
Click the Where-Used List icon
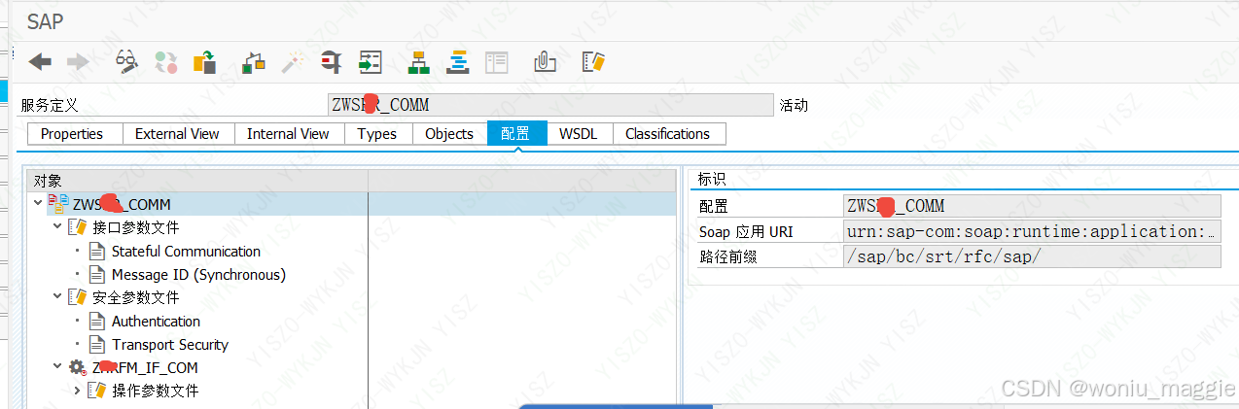click(x=332, y=63)
